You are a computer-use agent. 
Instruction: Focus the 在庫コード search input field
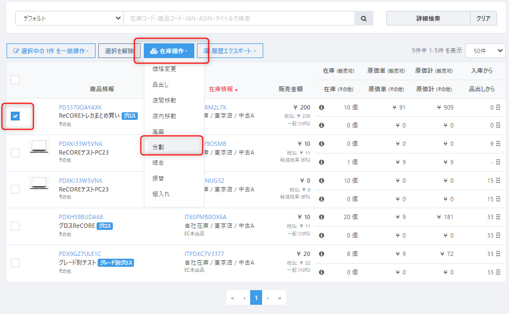(x=239, y=18)
